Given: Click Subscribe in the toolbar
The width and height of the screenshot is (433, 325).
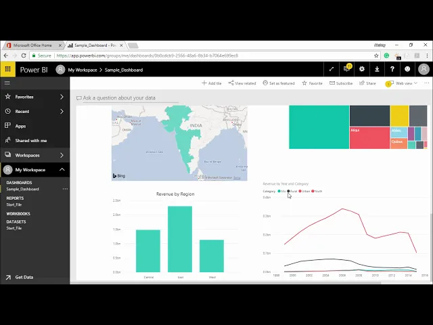Looking at the screenshot, I should 341,83.
